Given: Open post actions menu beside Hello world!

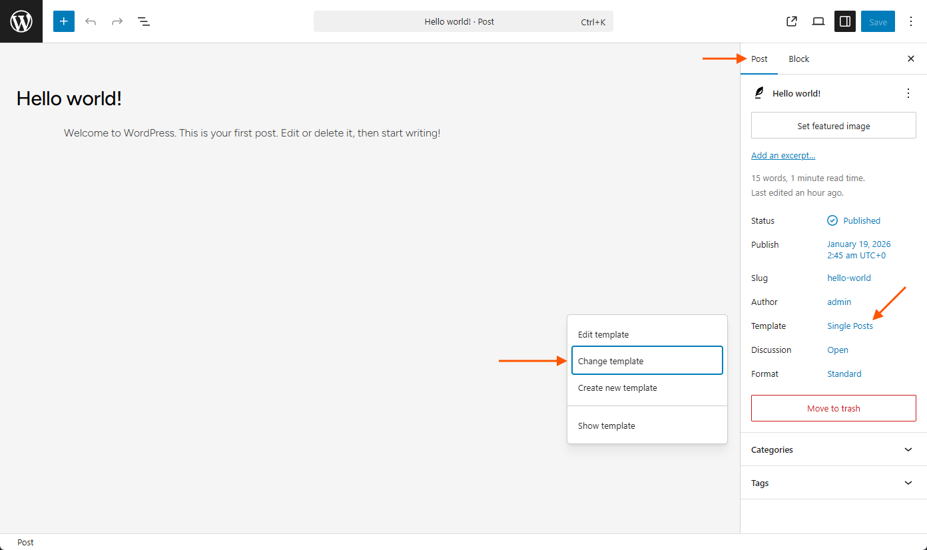Looking at the screenshot, I should coord(908,93).
